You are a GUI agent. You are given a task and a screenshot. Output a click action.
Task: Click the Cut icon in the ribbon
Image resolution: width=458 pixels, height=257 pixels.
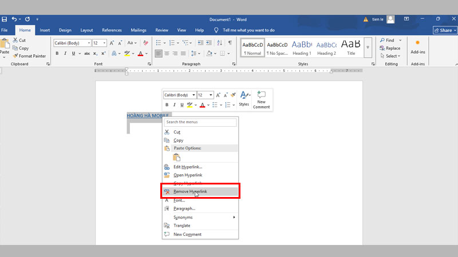(x=16, y=41)
